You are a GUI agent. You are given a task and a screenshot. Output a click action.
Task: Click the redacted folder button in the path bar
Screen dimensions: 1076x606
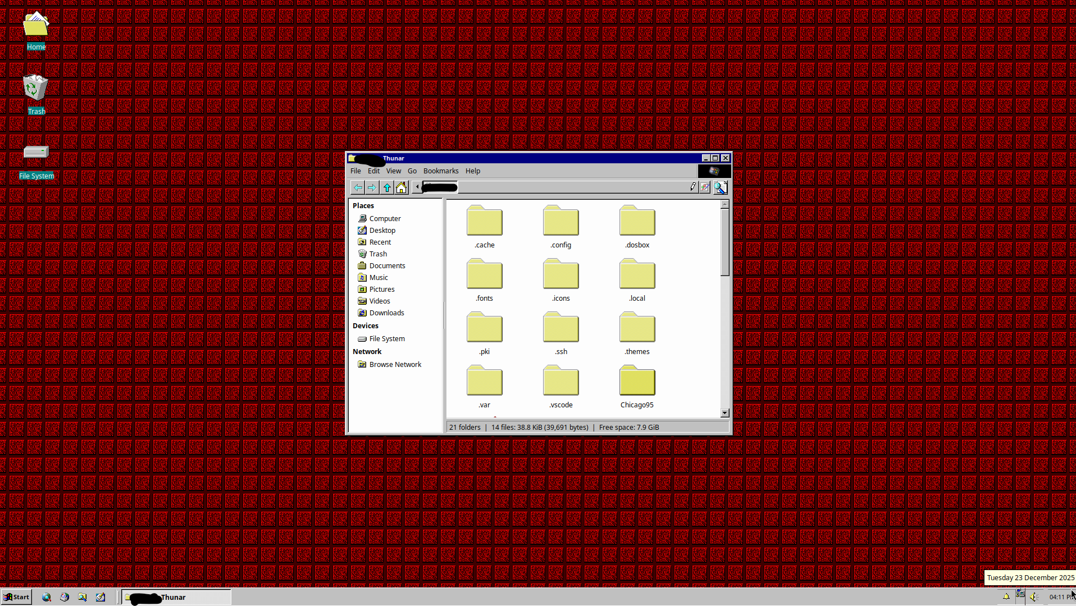(x=440, y=187)
